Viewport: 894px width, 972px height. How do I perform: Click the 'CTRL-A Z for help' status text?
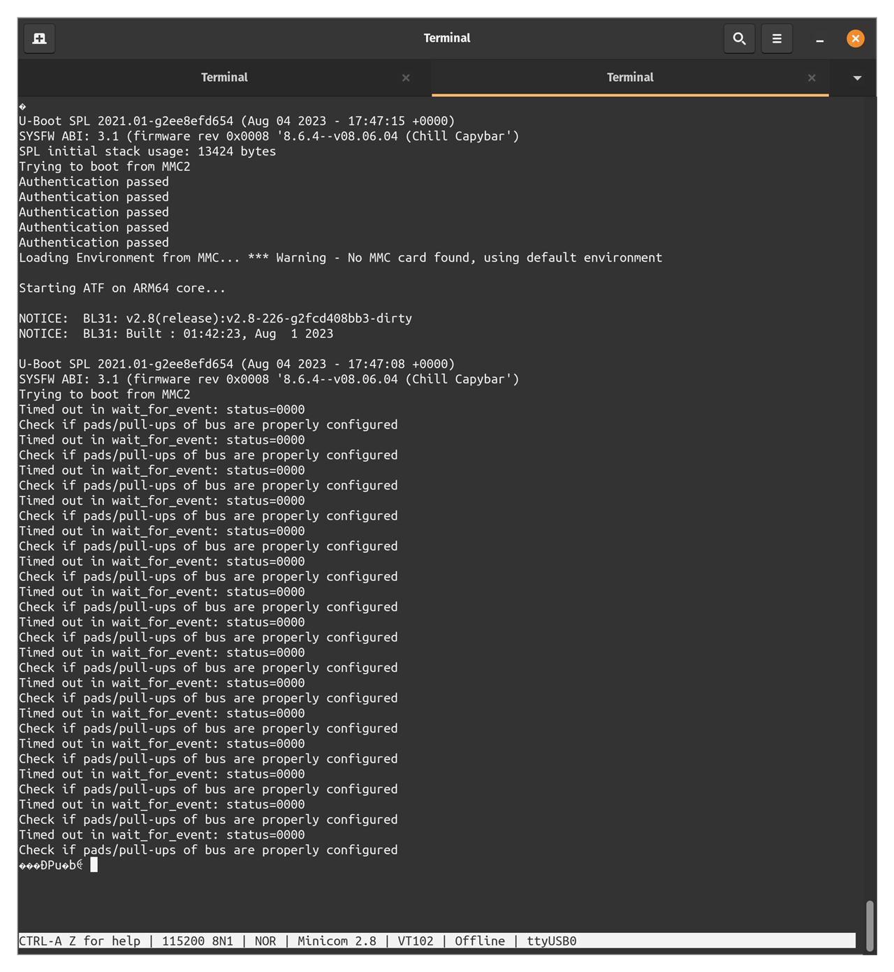tap(80, 941)
